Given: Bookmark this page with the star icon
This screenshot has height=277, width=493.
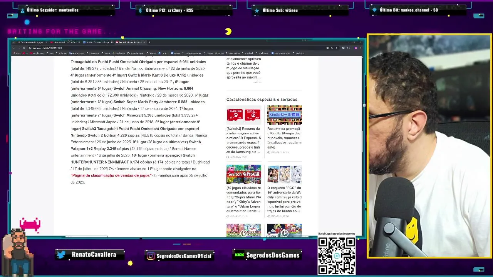Looking at the screenshot, I should [x=336, y=48].
